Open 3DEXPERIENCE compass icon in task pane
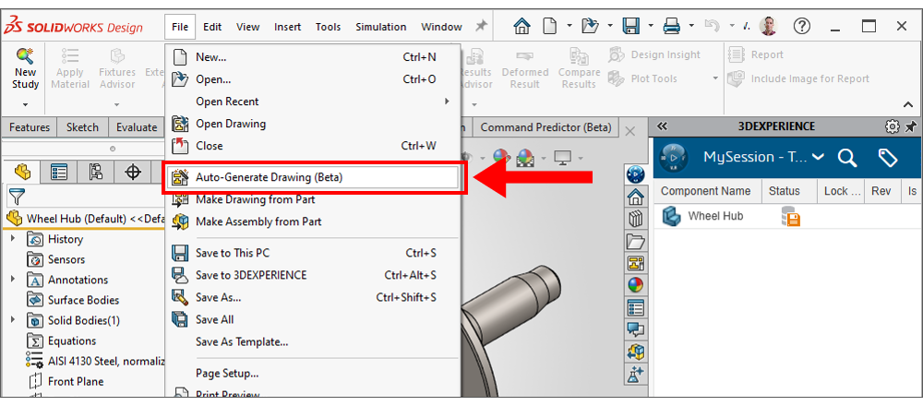The height and width of the screenshot is (406, 923). click(x=636, y=173)
